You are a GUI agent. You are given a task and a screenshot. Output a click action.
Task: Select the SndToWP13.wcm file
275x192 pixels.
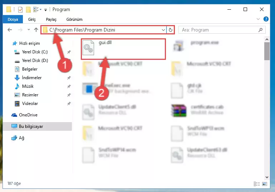pos(198,134)
